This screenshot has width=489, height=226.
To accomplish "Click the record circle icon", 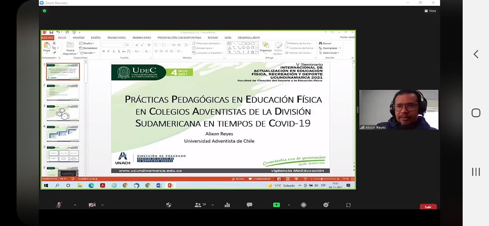I will coord(303,205).
